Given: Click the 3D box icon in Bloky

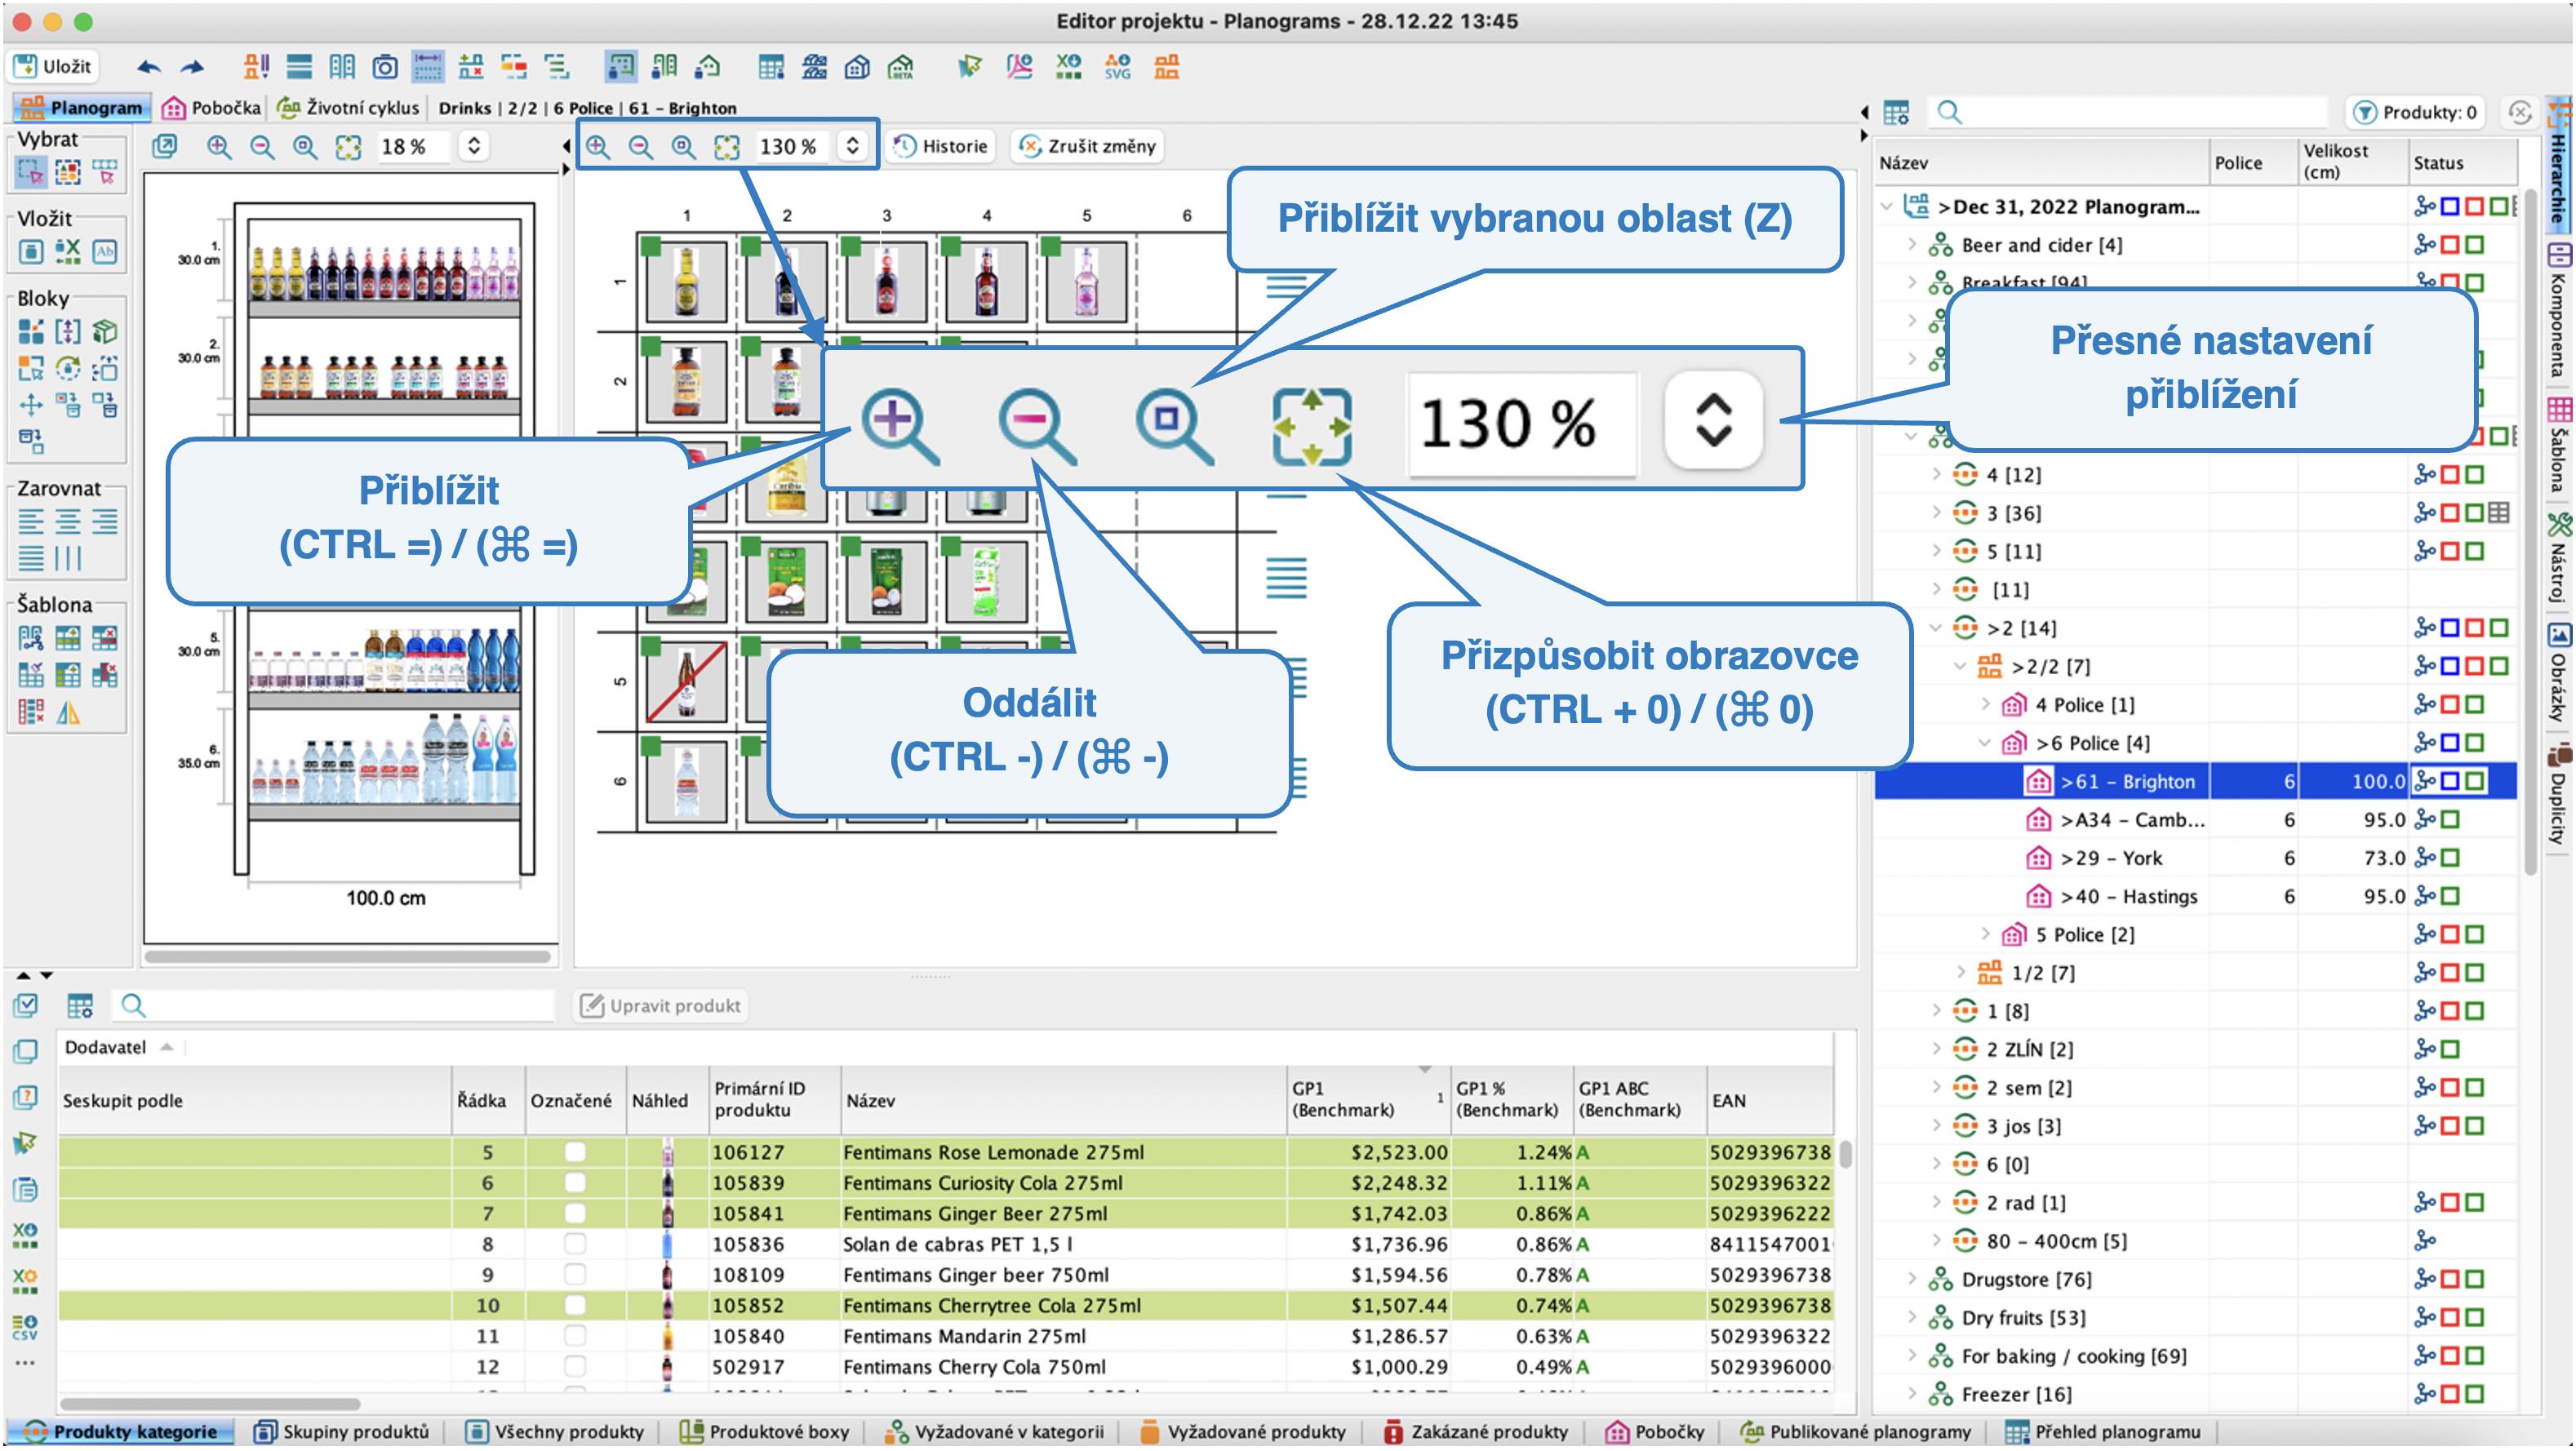Looking at the screenshot, I should pos(105,331).
